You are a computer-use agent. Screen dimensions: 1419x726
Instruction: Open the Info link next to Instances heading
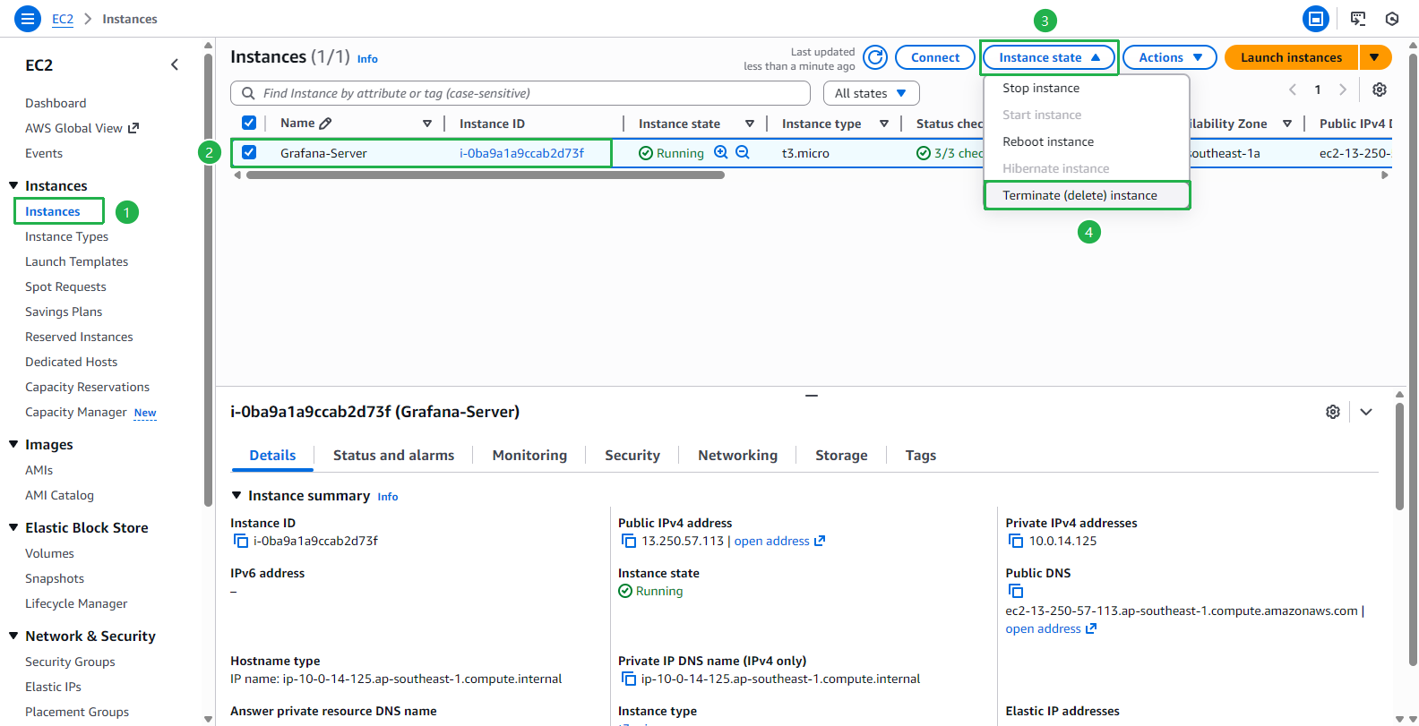pyautogui.click(x=367, y=59)
